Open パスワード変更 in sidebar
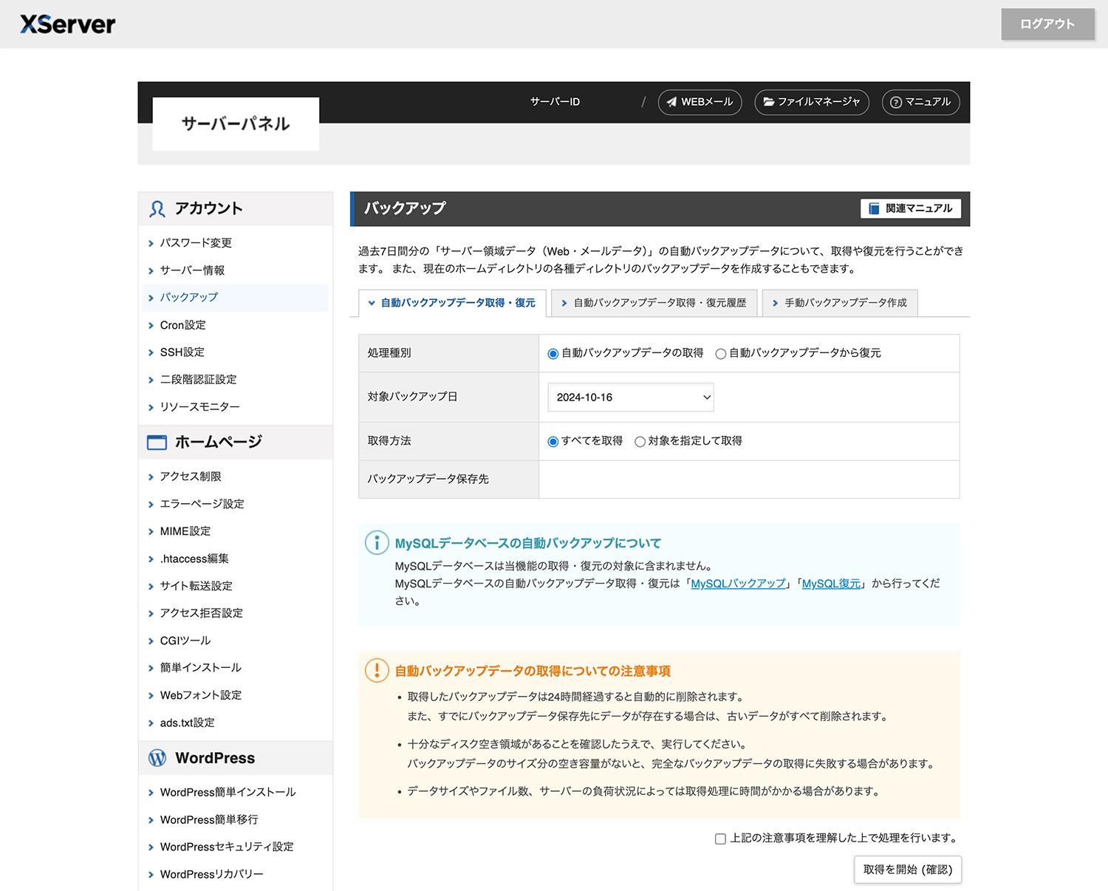Viewport: 1108px width, 891px height. point(196,243)
